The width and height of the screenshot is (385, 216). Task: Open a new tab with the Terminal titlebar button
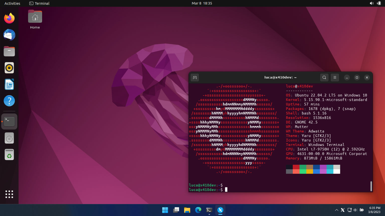[x=195, y=77]
